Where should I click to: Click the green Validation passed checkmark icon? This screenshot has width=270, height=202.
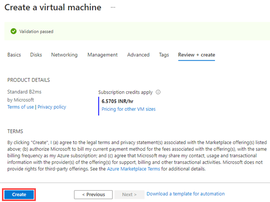tap(13, 31)
